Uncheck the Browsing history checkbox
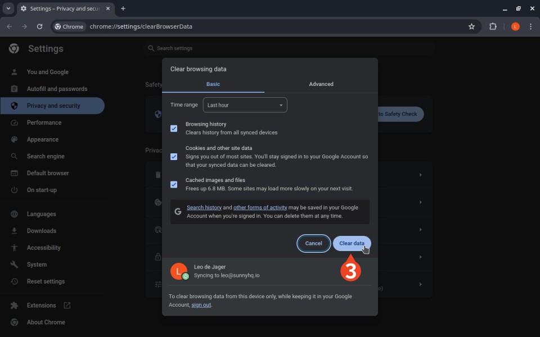The image size is (540, 337). tap(174, 129)
